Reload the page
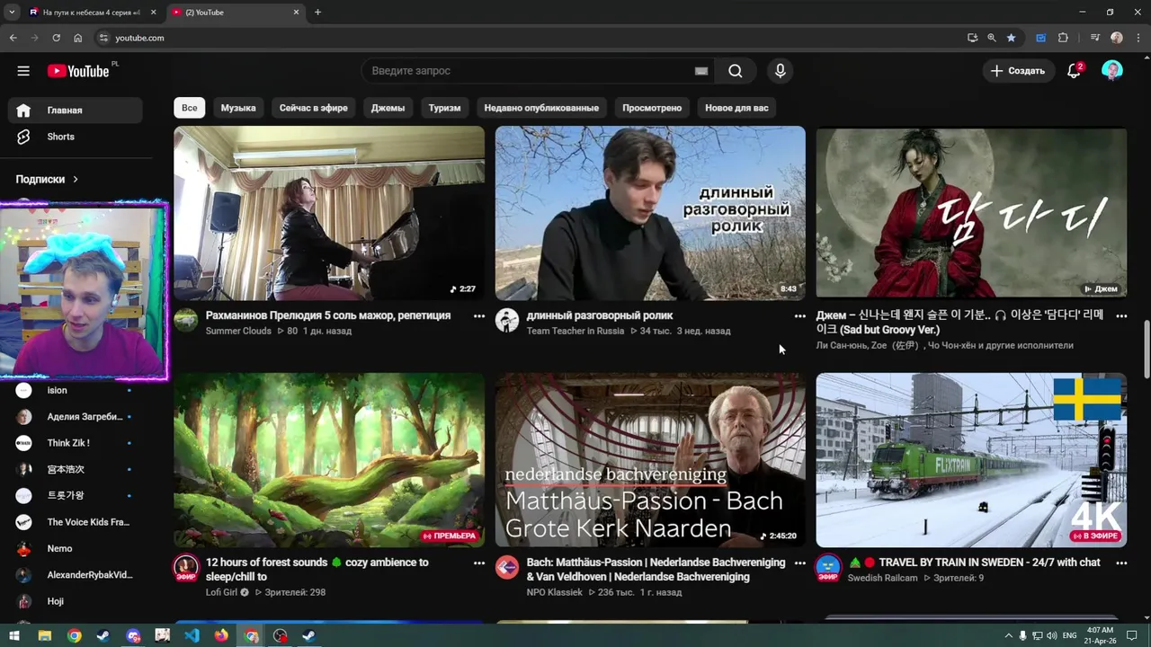The width and height of the screenshot is (1151, 647). click(x=56, y=38)
